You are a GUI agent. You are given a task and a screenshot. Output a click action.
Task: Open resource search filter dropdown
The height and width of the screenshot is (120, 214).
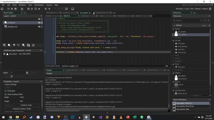(201, 20)
